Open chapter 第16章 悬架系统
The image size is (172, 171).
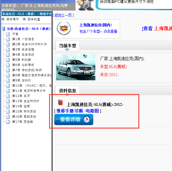(24, 116)
